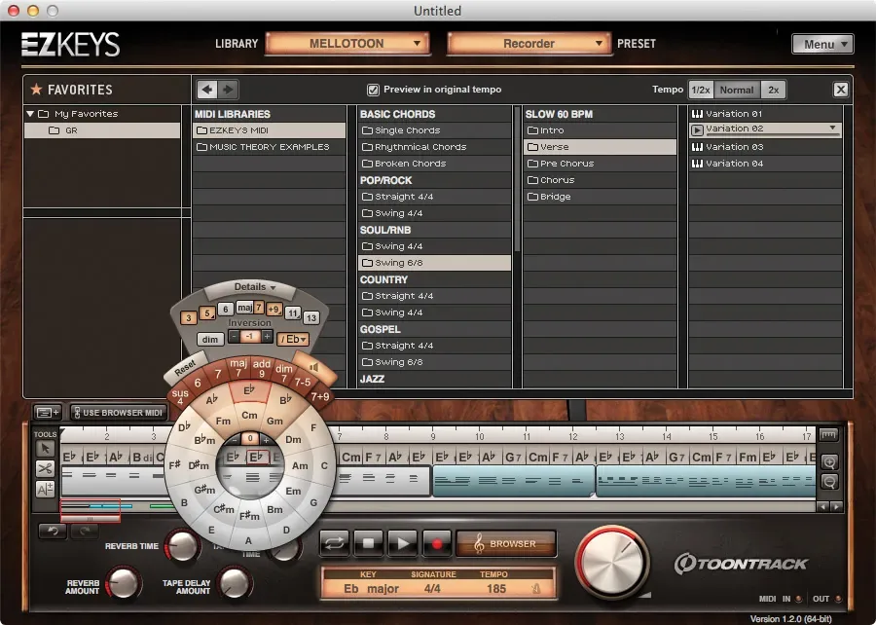
Task: Increase the chord wheel octave with plus
Action: coord(266,439)
